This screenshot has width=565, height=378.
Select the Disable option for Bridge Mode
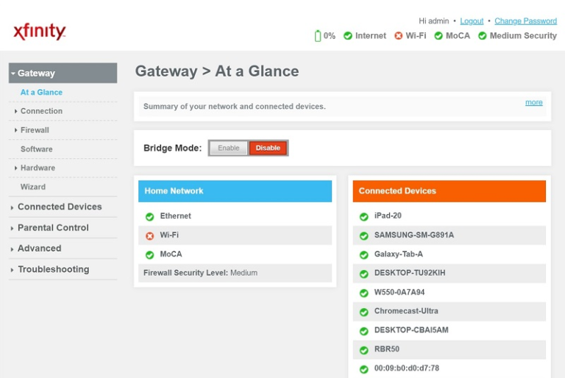tap(268, 148)
